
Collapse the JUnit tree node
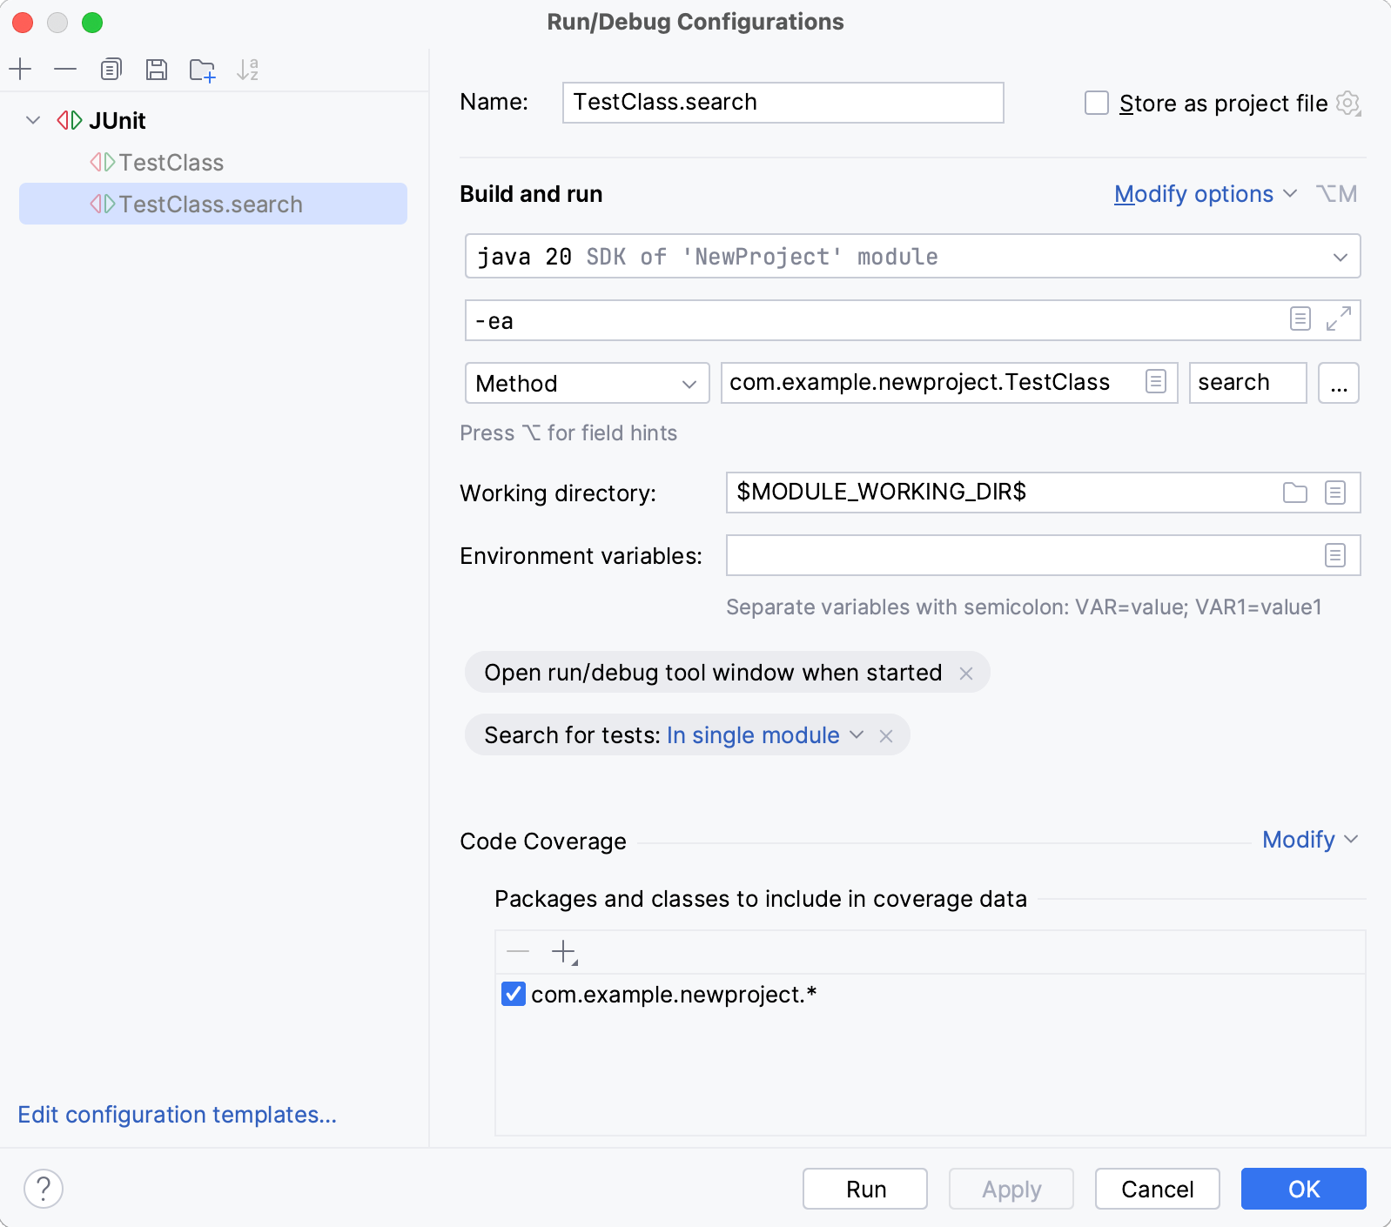tap(33, 120)
